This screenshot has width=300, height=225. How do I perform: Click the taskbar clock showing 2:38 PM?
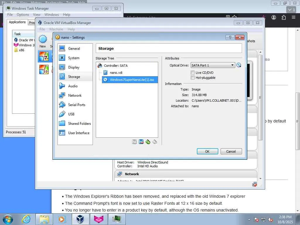point(285,219)
